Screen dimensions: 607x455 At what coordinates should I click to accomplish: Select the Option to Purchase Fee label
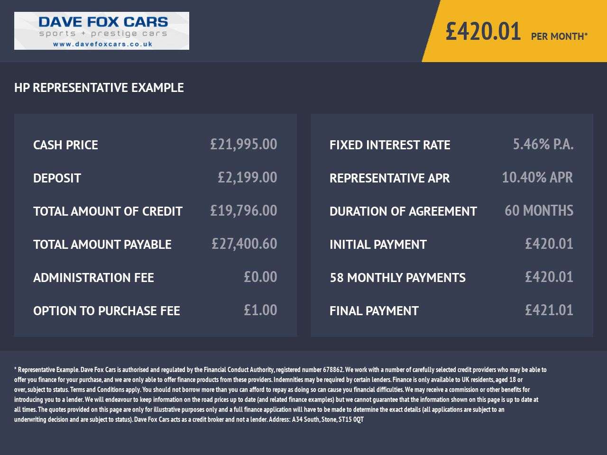click(x=107, y=311)
